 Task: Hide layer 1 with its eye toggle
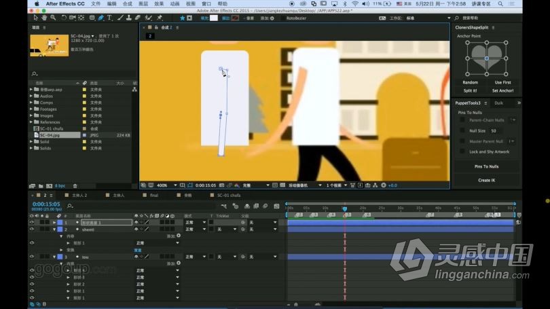pyautogui.click(x=32, y=222)
